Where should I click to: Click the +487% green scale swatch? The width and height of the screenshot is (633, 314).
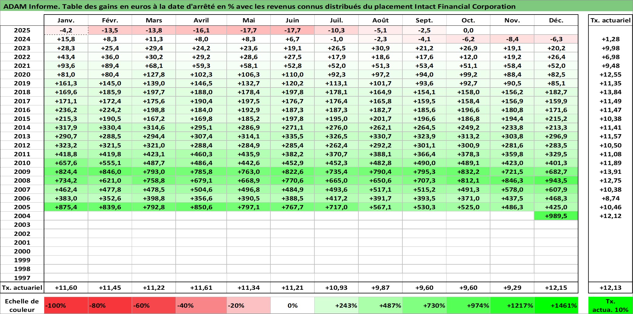pyautogui.click(x=381, y=305)
